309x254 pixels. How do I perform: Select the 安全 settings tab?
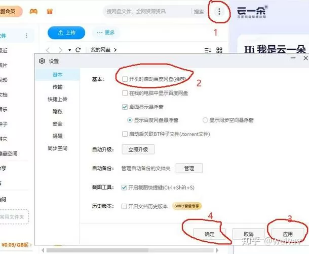click(58, 124)
